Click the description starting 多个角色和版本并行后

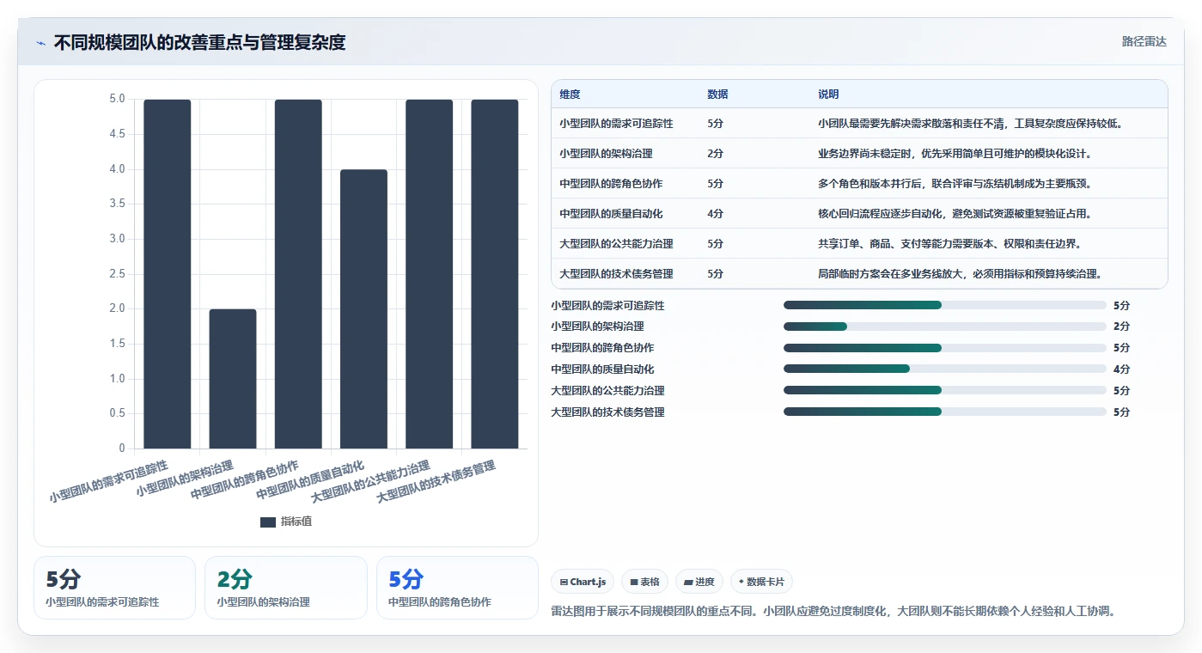pyautogui.click(x=955, y=184)
